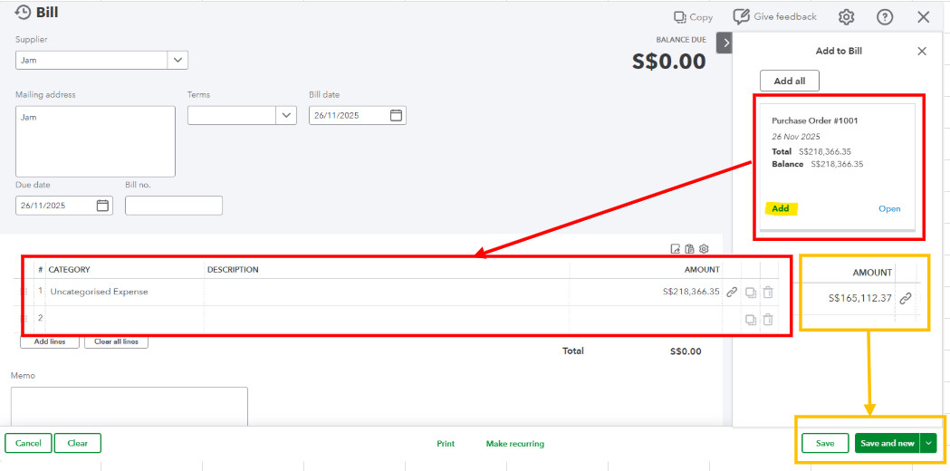Click the Bill history clock icon
This screenshot has width=950, height=471.
click(23, 13)
